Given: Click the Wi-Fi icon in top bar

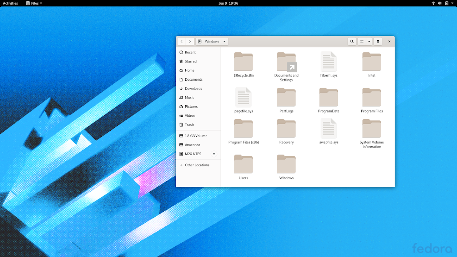Looking at the screenshot, I should coord(433,3).
